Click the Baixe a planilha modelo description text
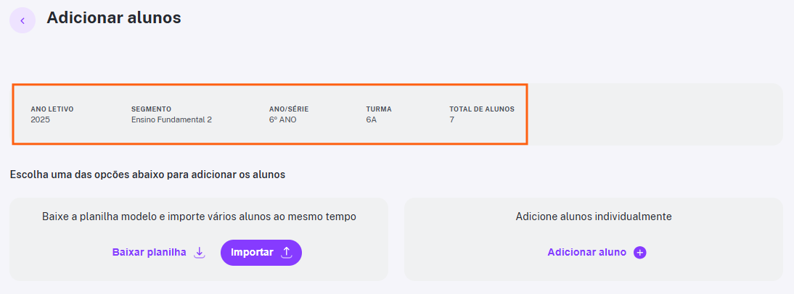This screenshot has width=794, height=294. click(199, 217)
